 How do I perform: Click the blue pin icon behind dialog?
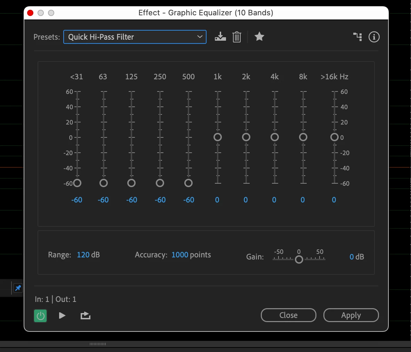pos(18,288)
